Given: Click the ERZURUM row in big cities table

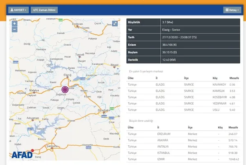Looking at the screenshot, I should tap(183, 134).
